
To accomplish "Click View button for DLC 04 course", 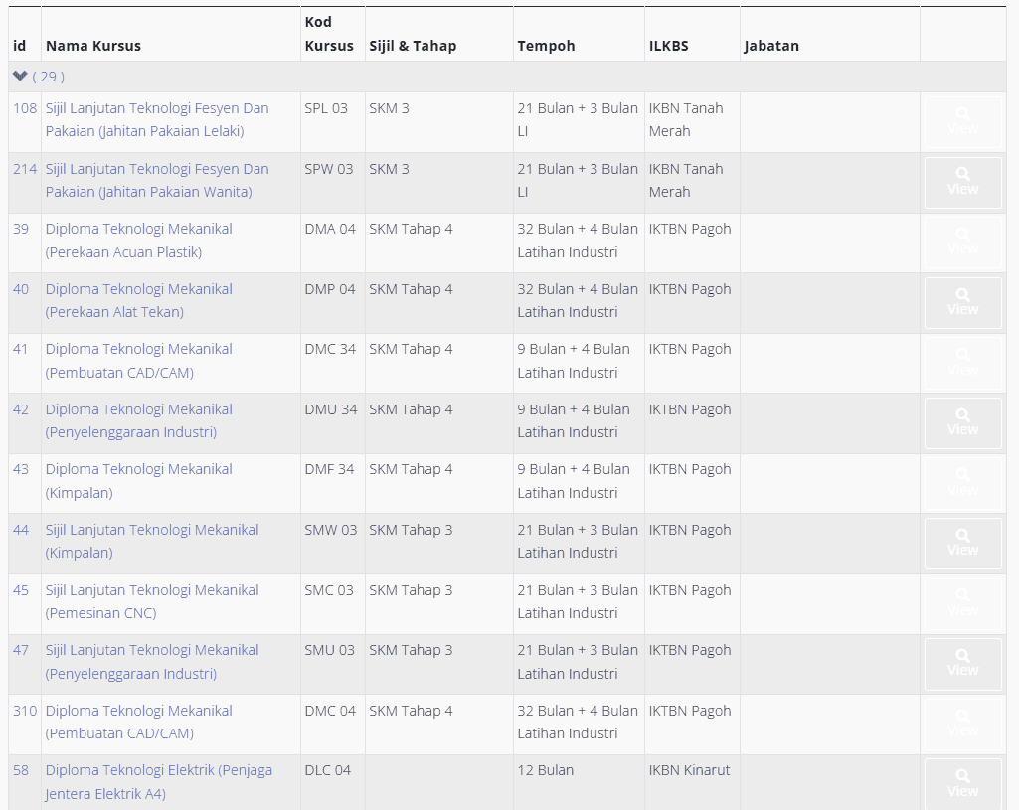I will [962, 783].
